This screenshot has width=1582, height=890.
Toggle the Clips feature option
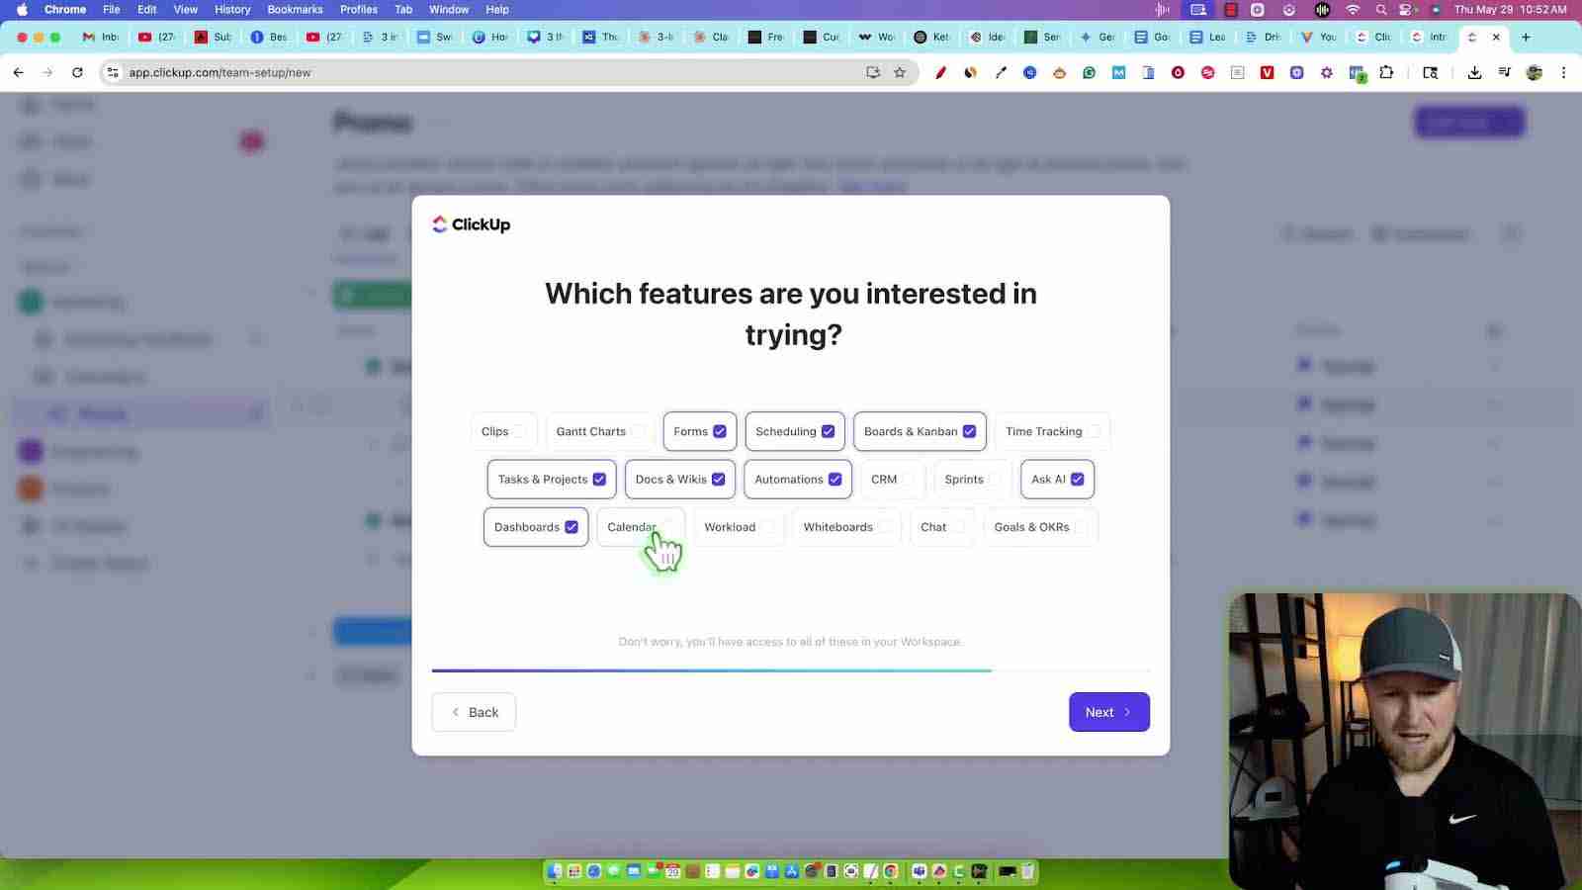(503, 431)
